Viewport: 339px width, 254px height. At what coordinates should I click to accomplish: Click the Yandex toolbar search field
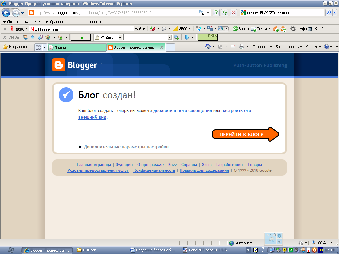coord(82,29)
